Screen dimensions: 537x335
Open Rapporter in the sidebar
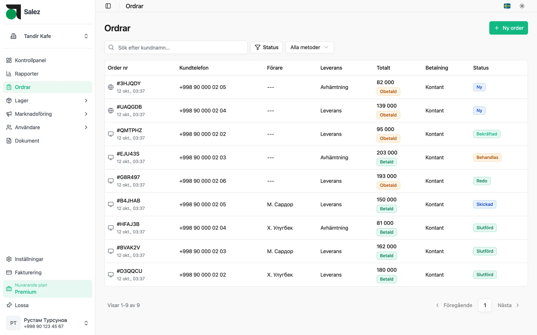click(48, 74)
